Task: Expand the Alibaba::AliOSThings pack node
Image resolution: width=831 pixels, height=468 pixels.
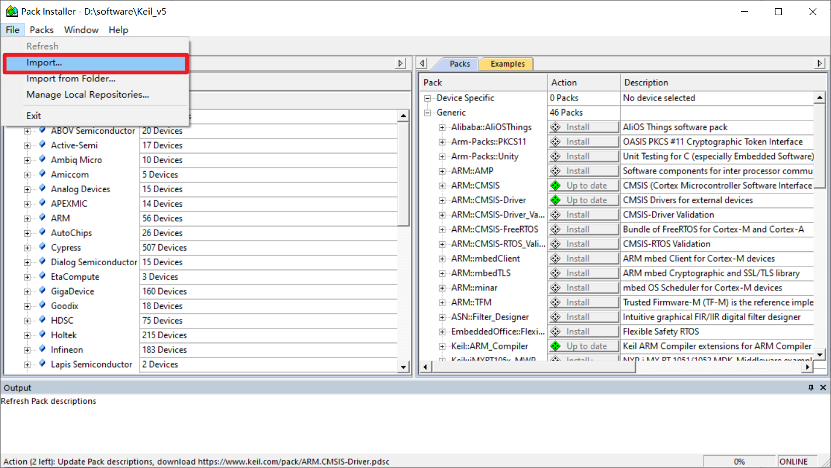Action: (442, 127)
